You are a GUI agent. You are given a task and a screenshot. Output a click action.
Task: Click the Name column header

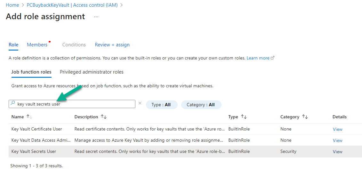[18, 117]
